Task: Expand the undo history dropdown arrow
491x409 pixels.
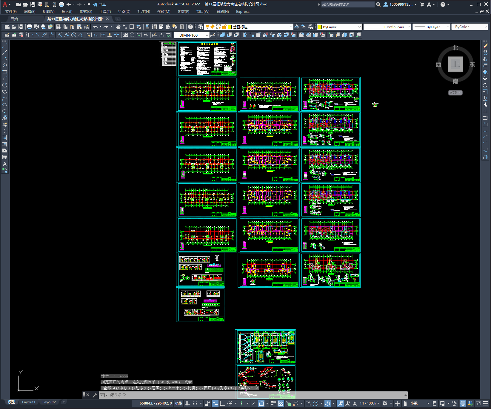Action: [x=101, y=27]
